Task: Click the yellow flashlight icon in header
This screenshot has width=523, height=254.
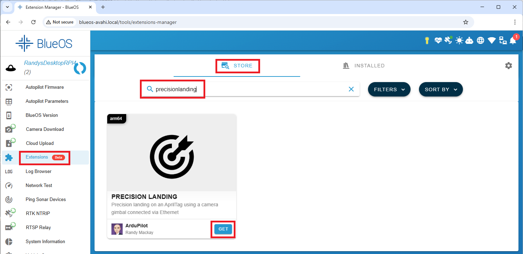Action: 427,41
